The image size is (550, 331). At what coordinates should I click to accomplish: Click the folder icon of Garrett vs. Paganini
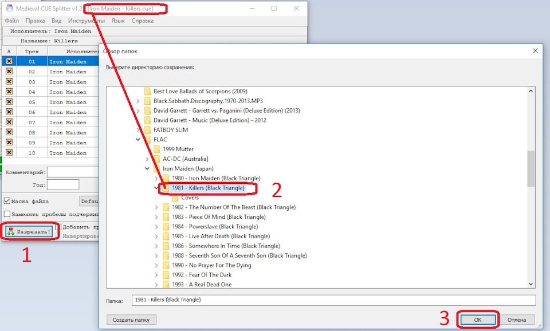click(148, 111)
